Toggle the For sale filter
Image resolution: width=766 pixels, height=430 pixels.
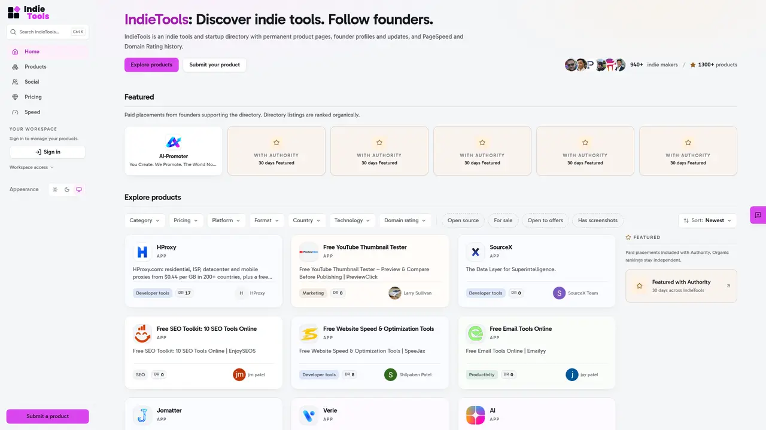(x=503, y=220)
